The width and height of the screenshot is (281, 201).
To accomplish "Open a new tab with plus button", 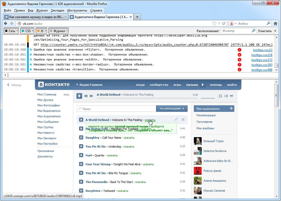I will click(137, 17).
